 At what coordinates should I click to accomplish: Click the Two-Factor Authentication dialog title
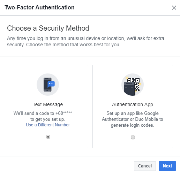[39, 8]
